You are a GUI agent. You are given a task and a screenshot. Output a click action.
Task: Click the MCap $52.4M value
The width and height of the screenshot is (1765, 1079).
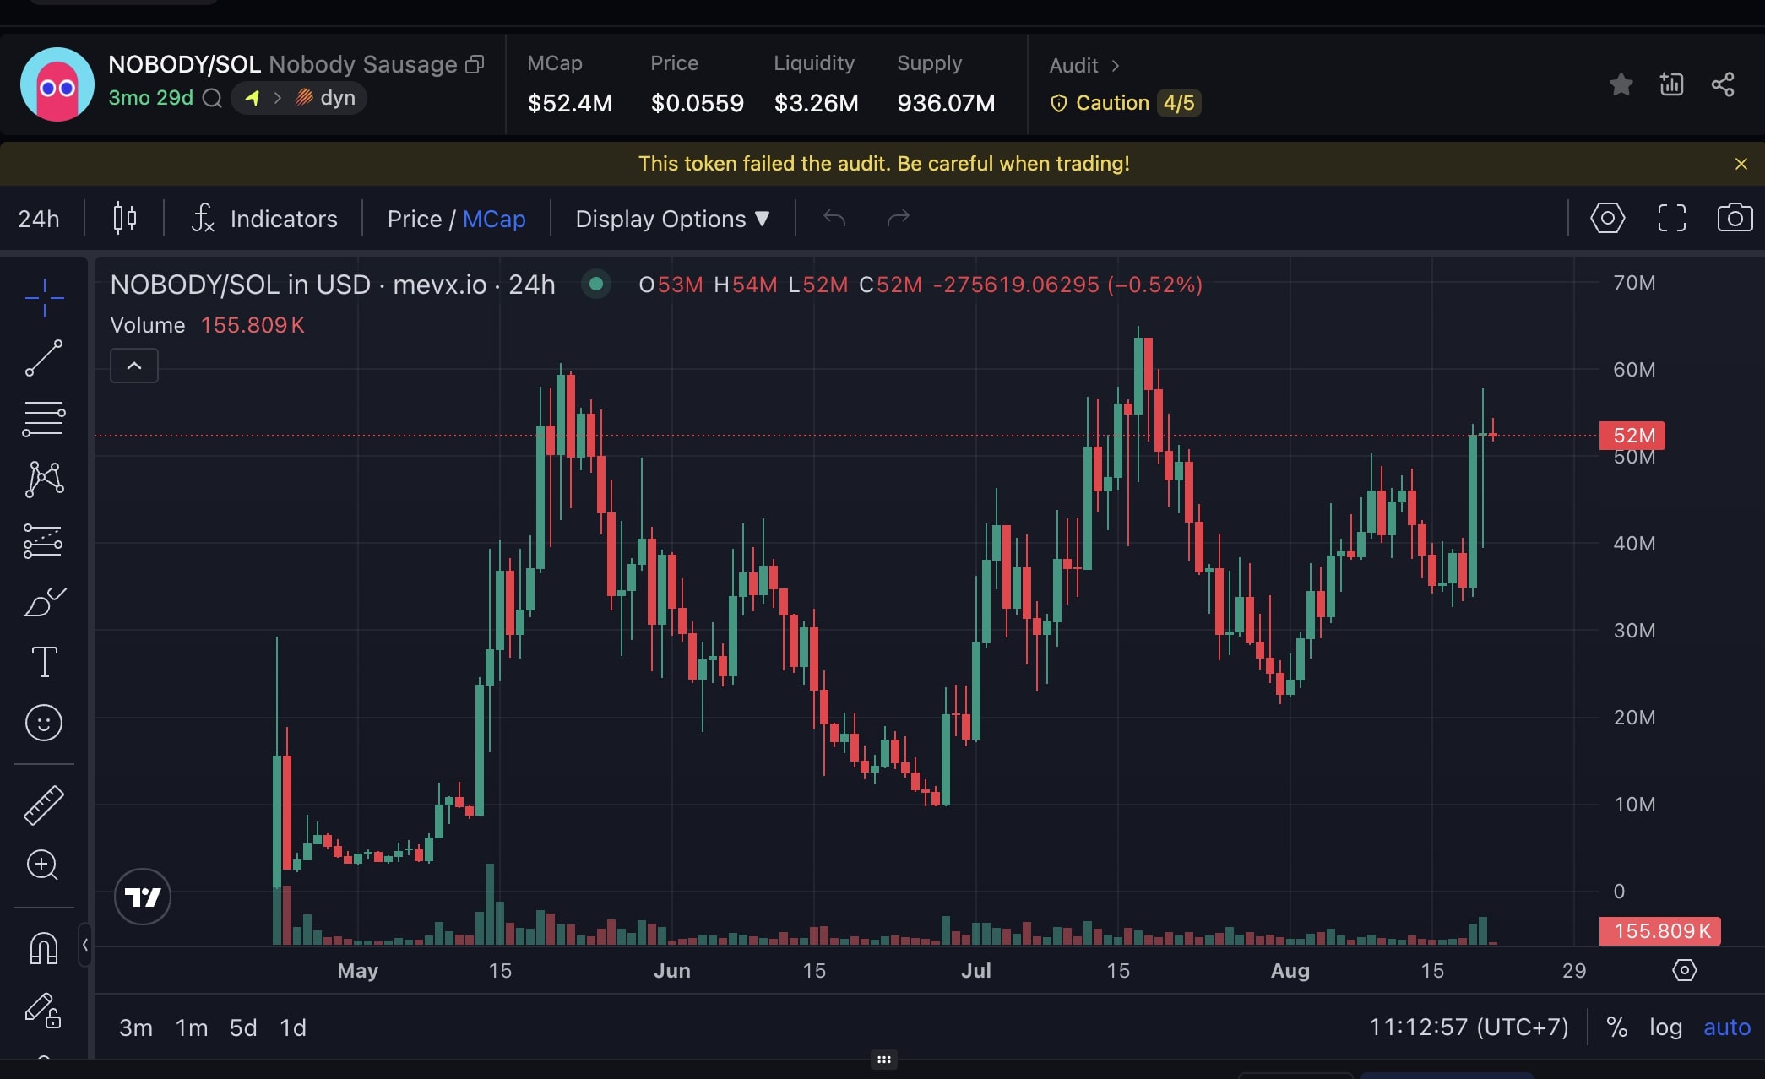(570, 103)
